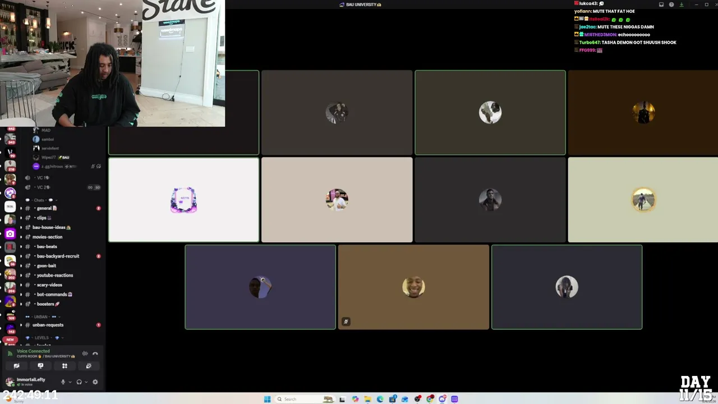Turn on camera in voice panel

click(16, 366)
